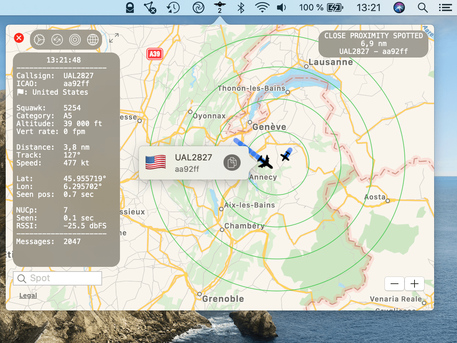The image size is (457, 343).
Task: Toggle the range rings icon
Action: pos(75,40)
